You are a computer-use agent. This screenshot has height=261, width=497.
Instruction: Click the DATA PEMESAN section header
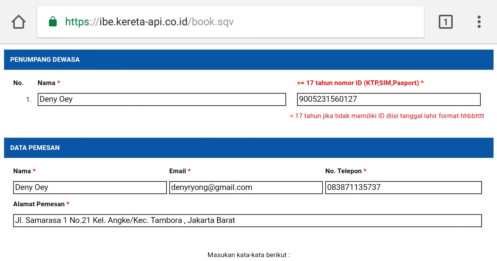(248, 148)
